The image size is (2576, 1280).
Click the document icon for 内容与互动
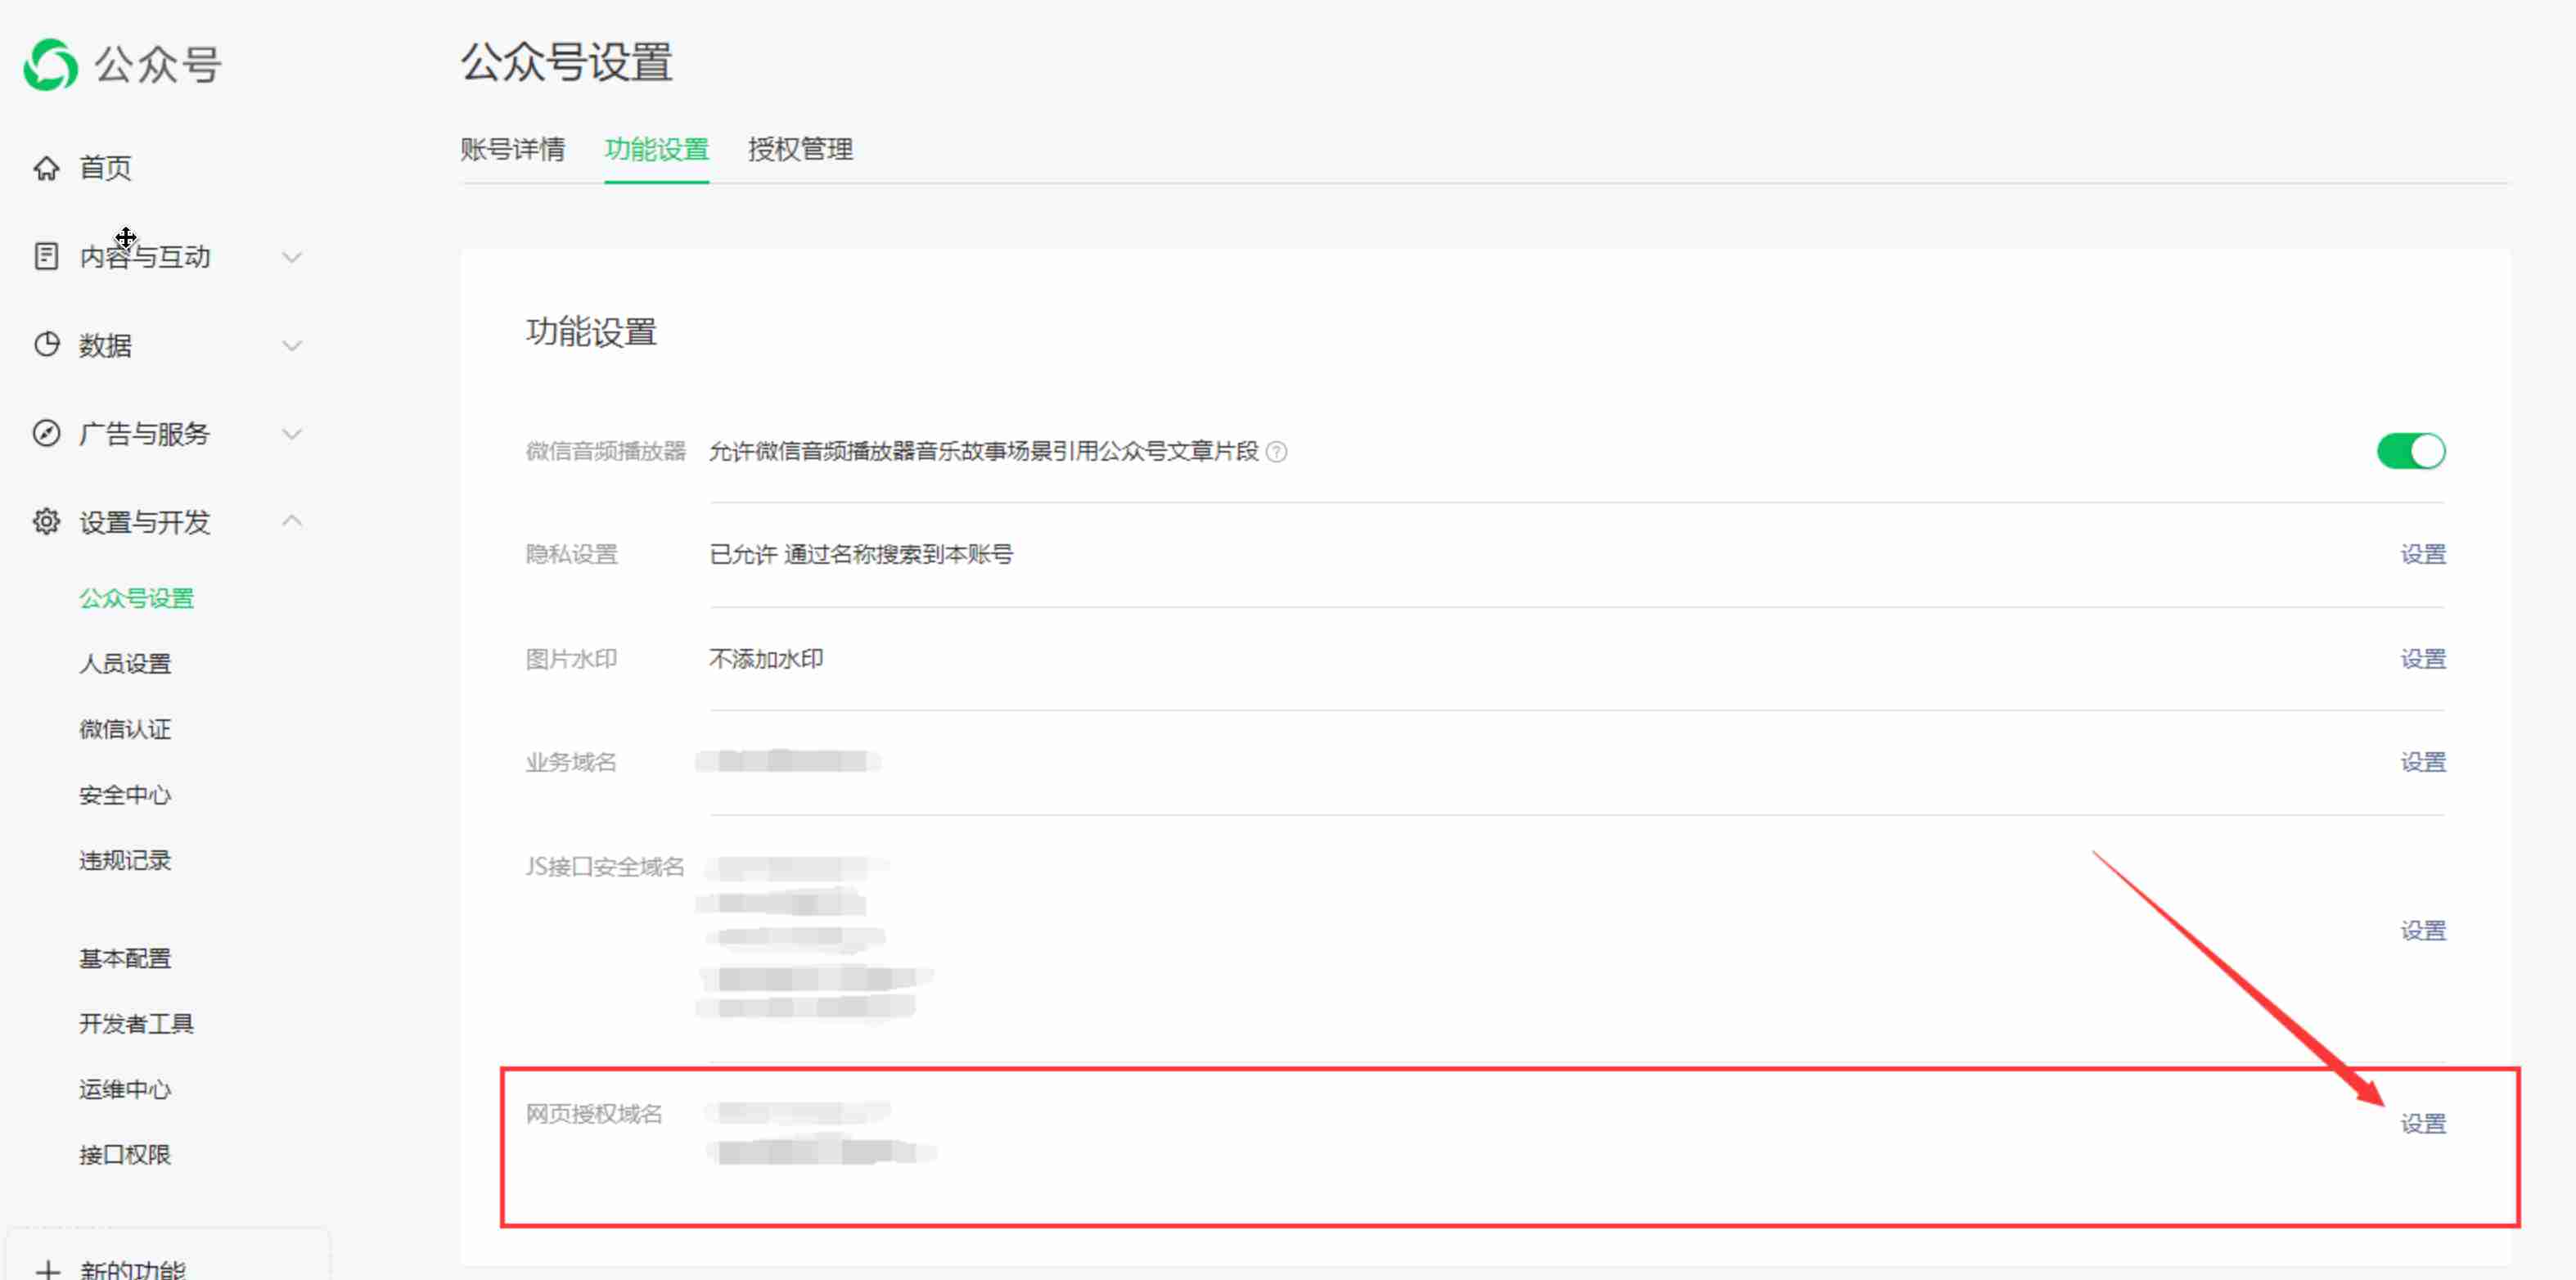46,257
